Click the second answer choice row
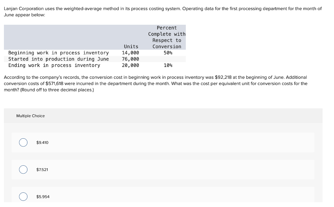Image resolution: width=334 pixels, height=207 pixels. click(163, 169)
